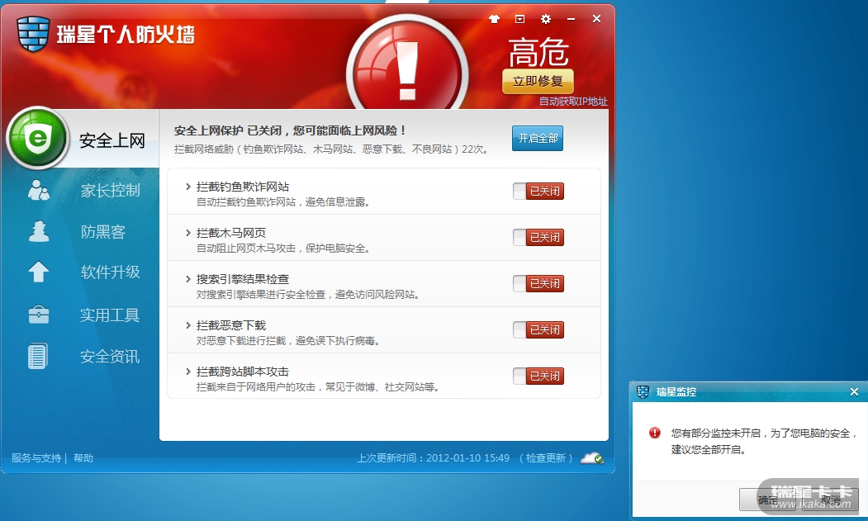The image size is (868, 521).
Task: Click the 实用工具 toolbox icon
Action: pos(39,315)
